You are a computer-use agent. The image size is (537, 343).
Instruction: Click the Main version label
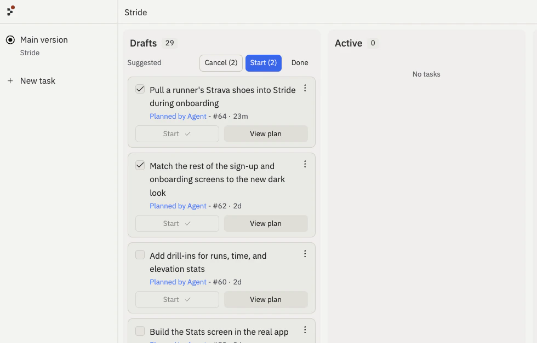(44, 40)
